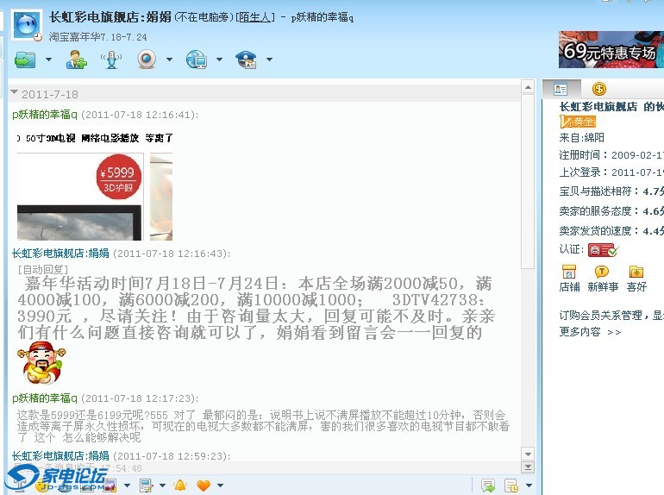Viewport: 664px width, 495px height.
Task: Click the orange heart icon
Action: [x=204, y=486]
